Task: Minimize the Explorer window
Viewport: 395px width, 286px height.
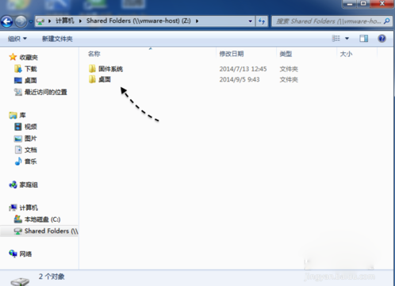Action: (x=350, y=4)
